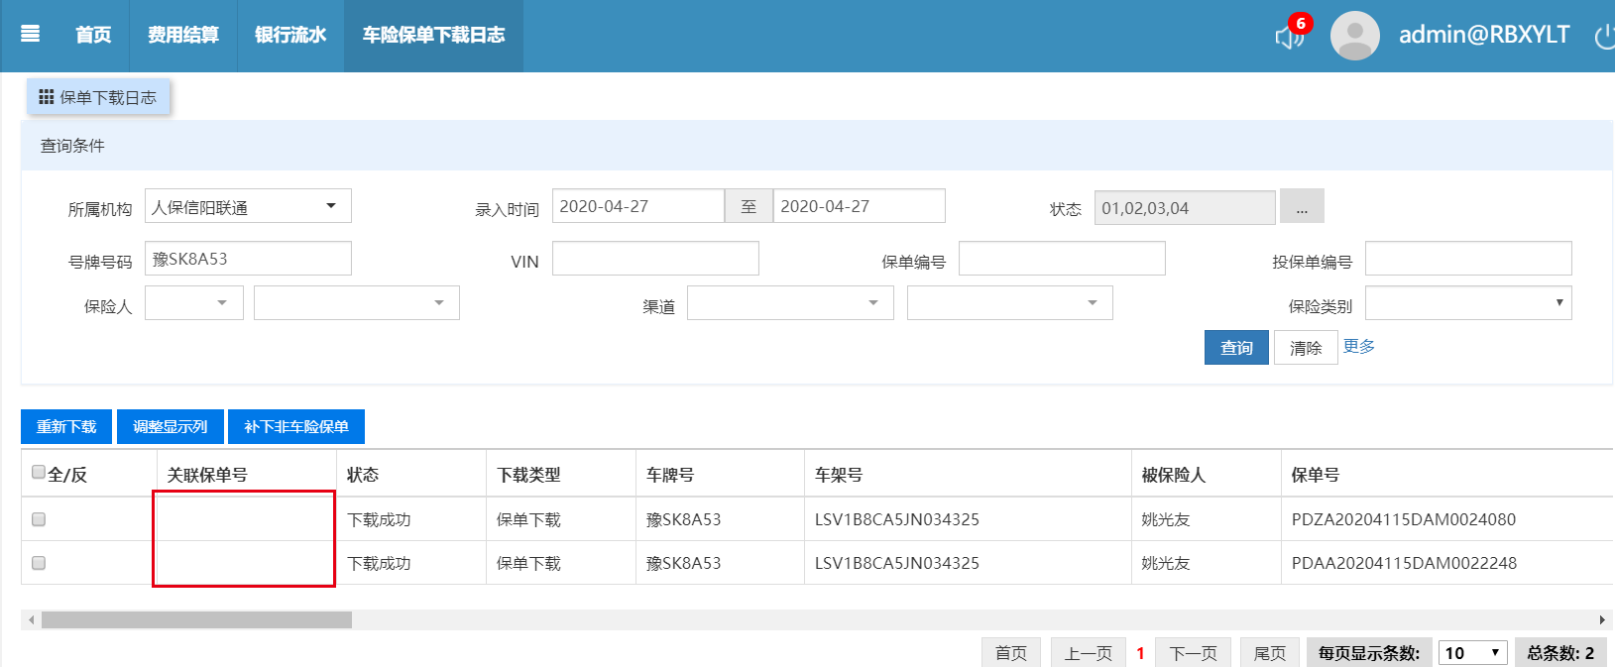Screen dimensions: 1615x667
Task: Switch to the 银行流水 tab
Action: click(x=290, y=36)
